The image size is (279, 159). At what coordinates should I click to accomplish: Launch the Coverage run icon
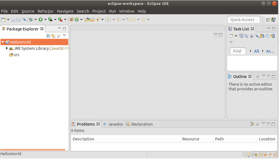pos(50,20)
